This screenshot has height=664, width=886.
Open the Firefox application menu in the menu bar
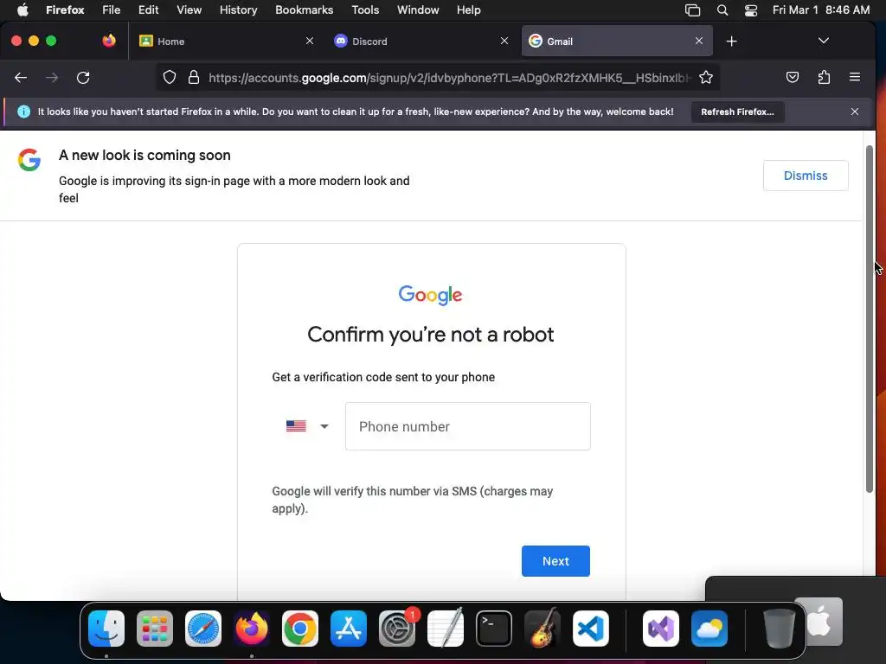[65, 10]
